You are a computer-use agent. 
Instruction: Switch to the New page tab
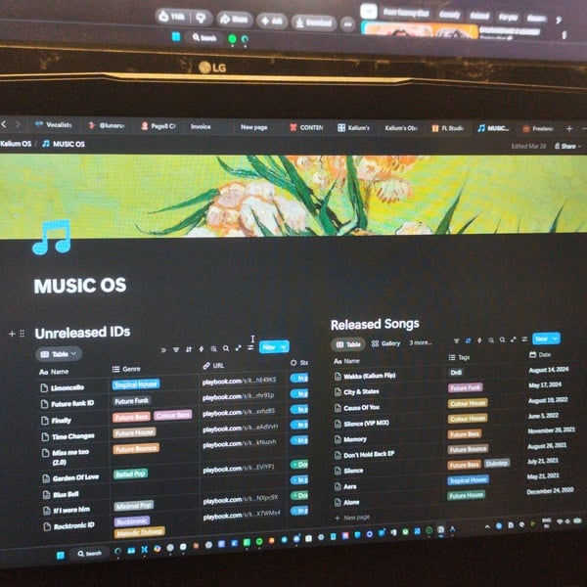[x=253, y=127]
